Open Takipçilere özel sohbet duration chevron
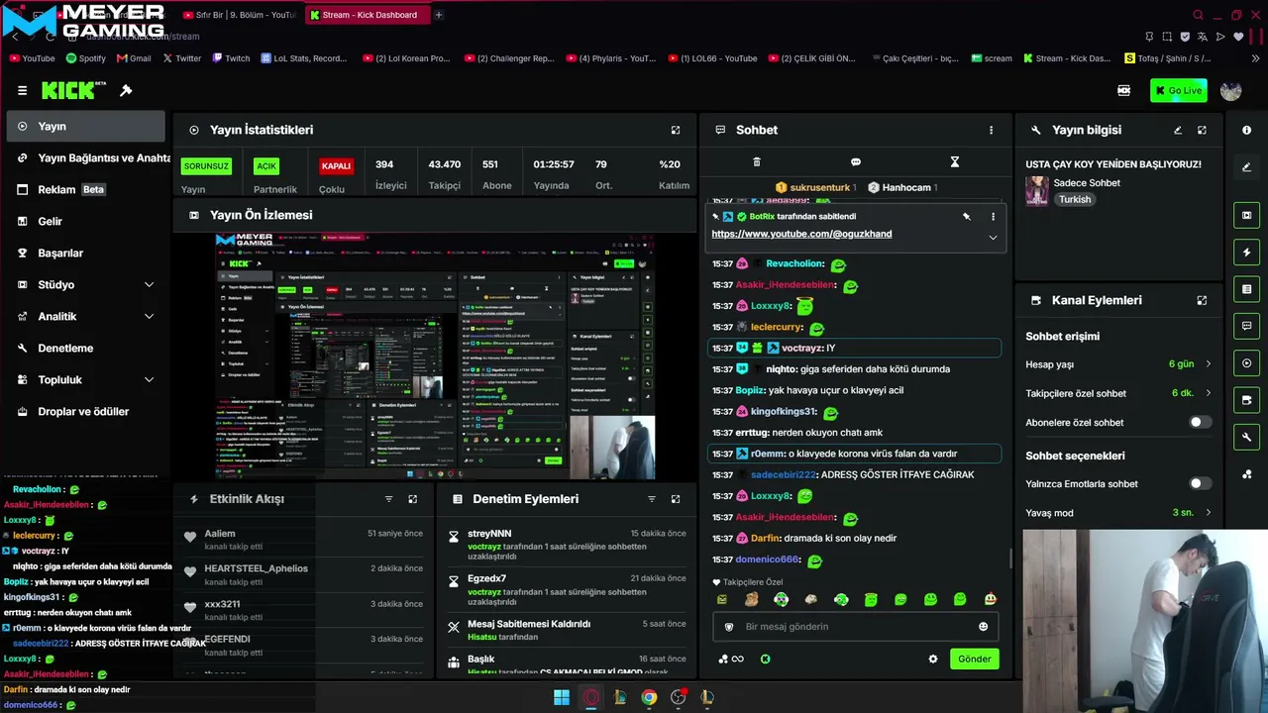 coord(1208,393)
